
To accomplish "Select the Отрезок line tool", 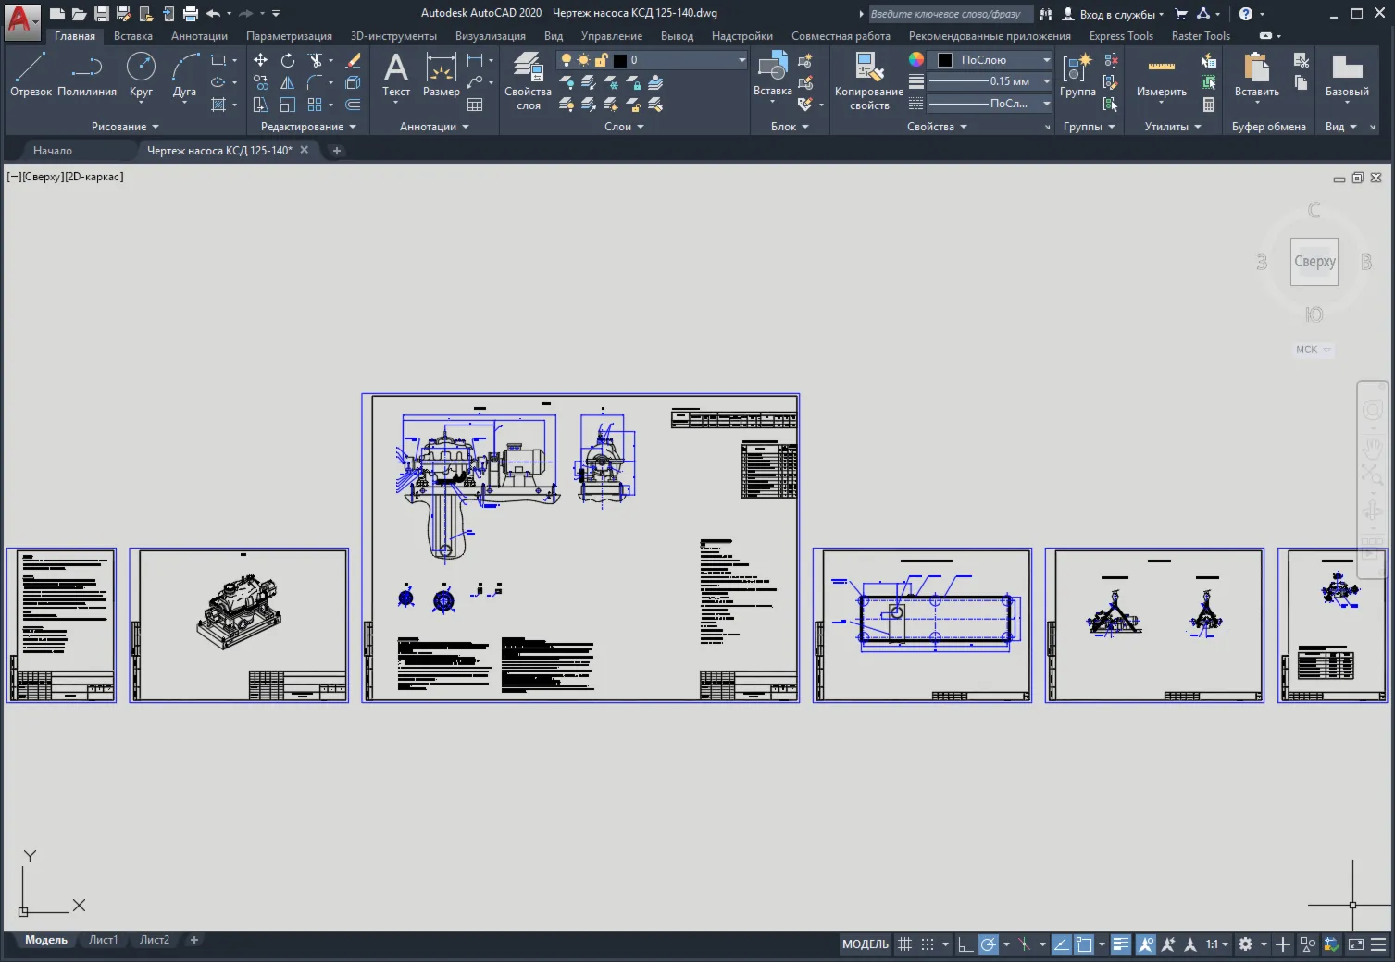I will pos(31,76).
